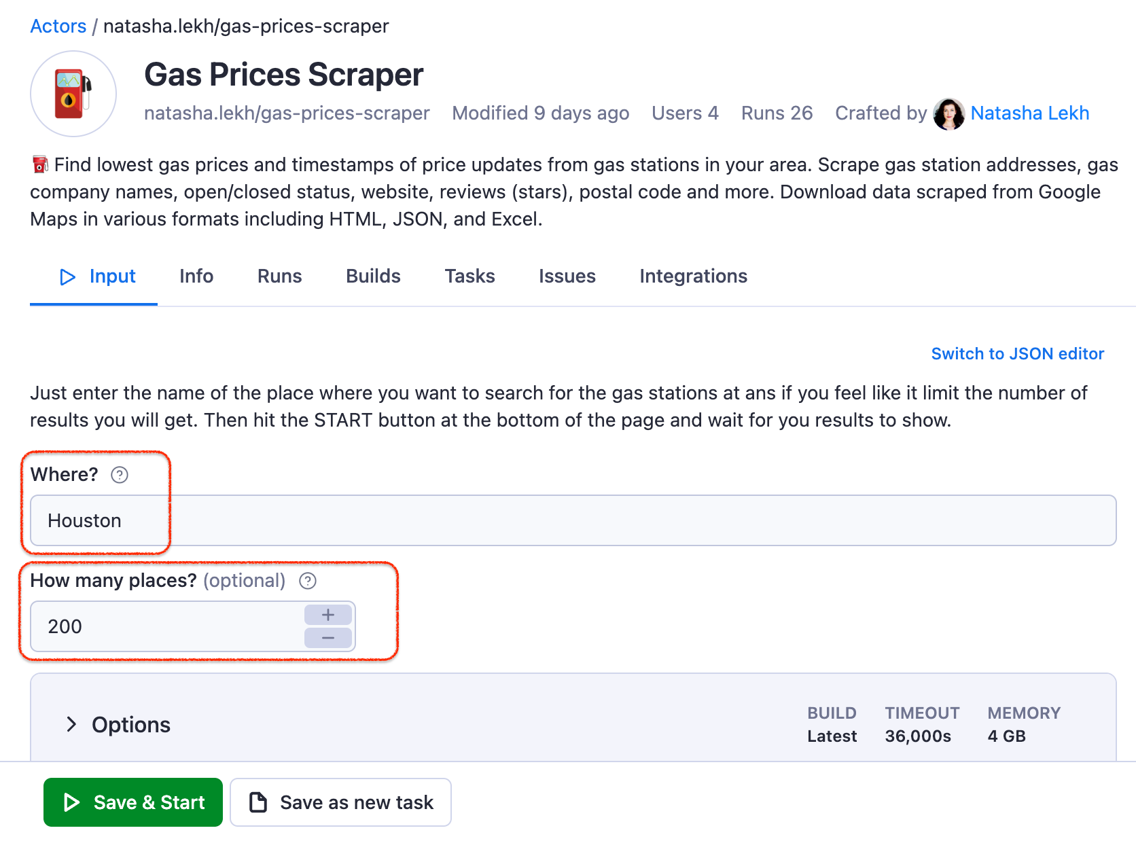Click Save as new task button
This screenshot has height=841, width=1136.
tap(340, 802)
